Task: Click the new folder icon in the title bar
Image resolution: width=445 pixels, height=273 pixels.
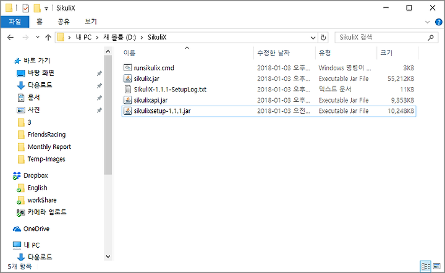Action: tap(37, 8)
